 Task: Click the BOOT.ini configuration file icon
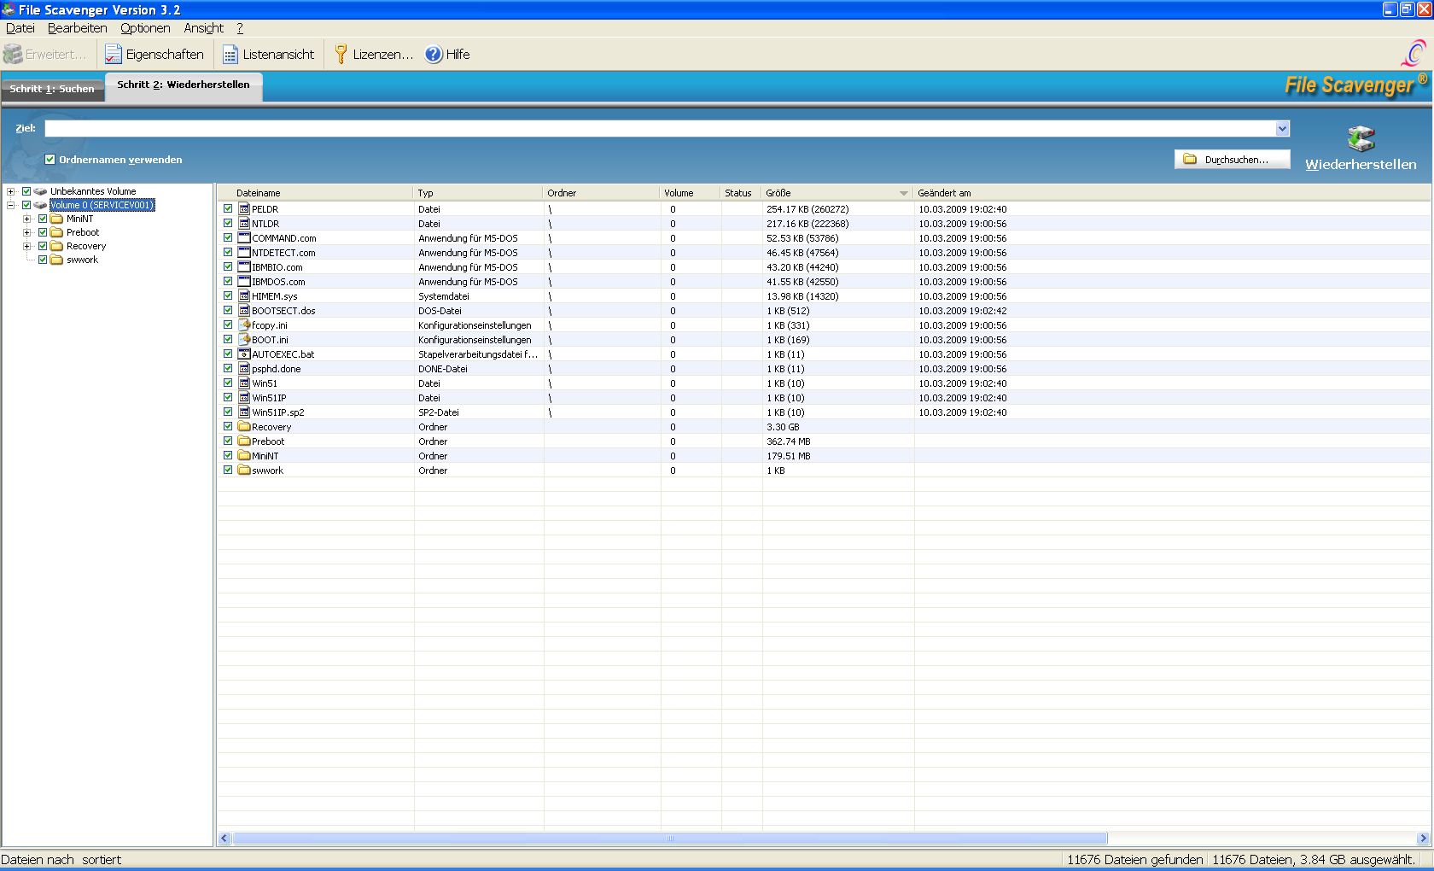click(x=244, y=340)
